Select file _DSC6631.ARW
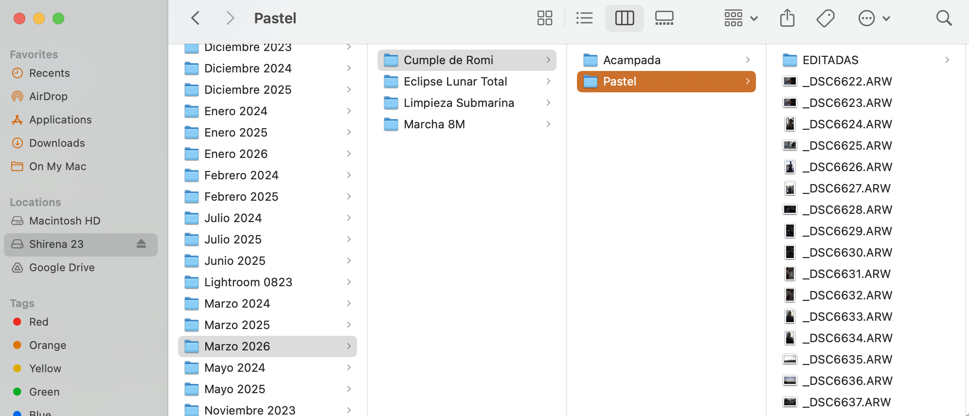This screenshot has width=969, height=416. (866, 274)
